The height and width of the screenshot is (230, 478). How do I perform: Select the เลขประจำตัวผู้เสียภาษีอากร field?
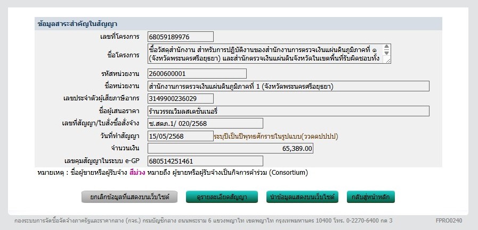pos(180,98)
